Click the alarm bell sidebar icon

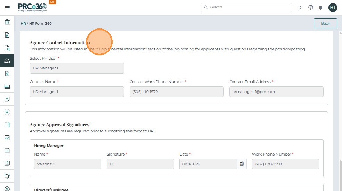[7, 176]
